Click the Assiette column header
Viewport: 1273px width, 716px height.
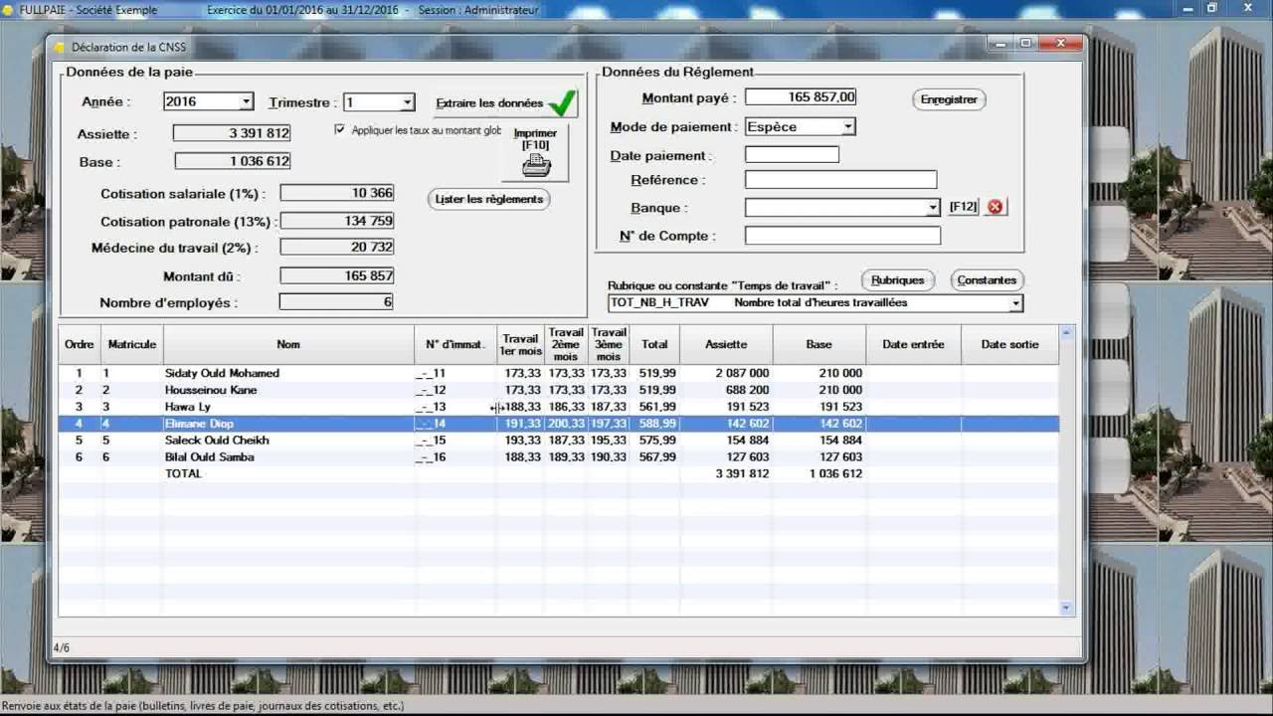point(726,344)
